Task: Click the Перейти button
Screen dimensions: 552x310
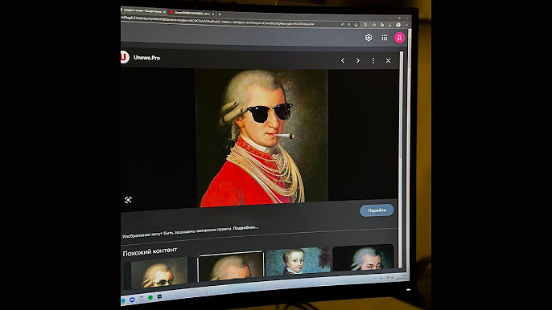Action: click(x=377, y=210)
